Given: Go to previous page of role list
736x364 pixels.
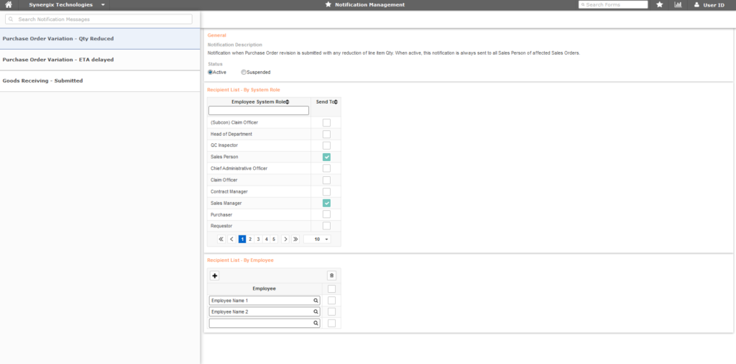Looking at the screenshot, I should pos(232,239).
